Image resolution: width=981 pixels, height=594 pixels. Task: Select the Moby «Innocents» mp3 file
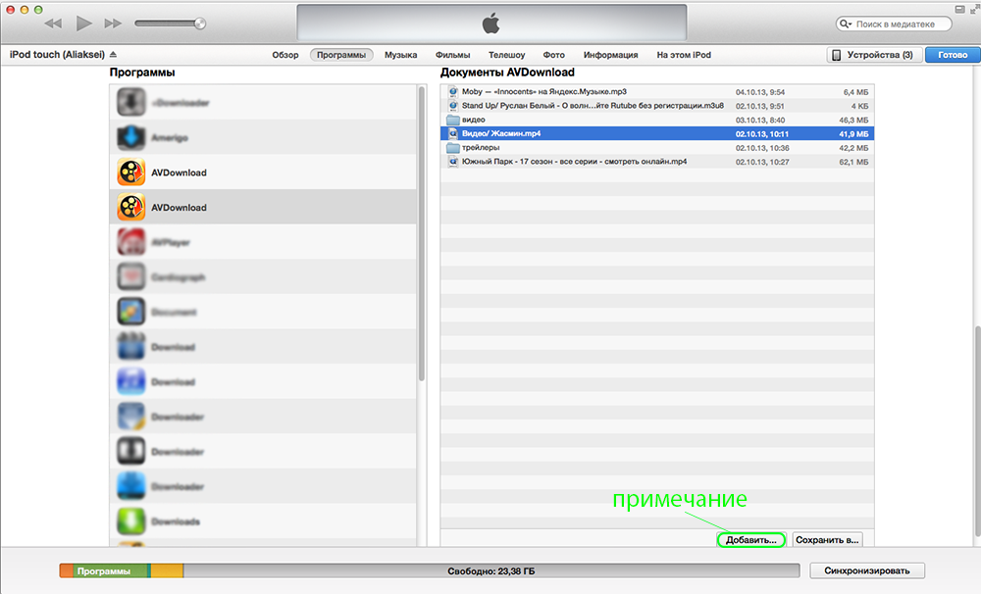coord(657,92)
